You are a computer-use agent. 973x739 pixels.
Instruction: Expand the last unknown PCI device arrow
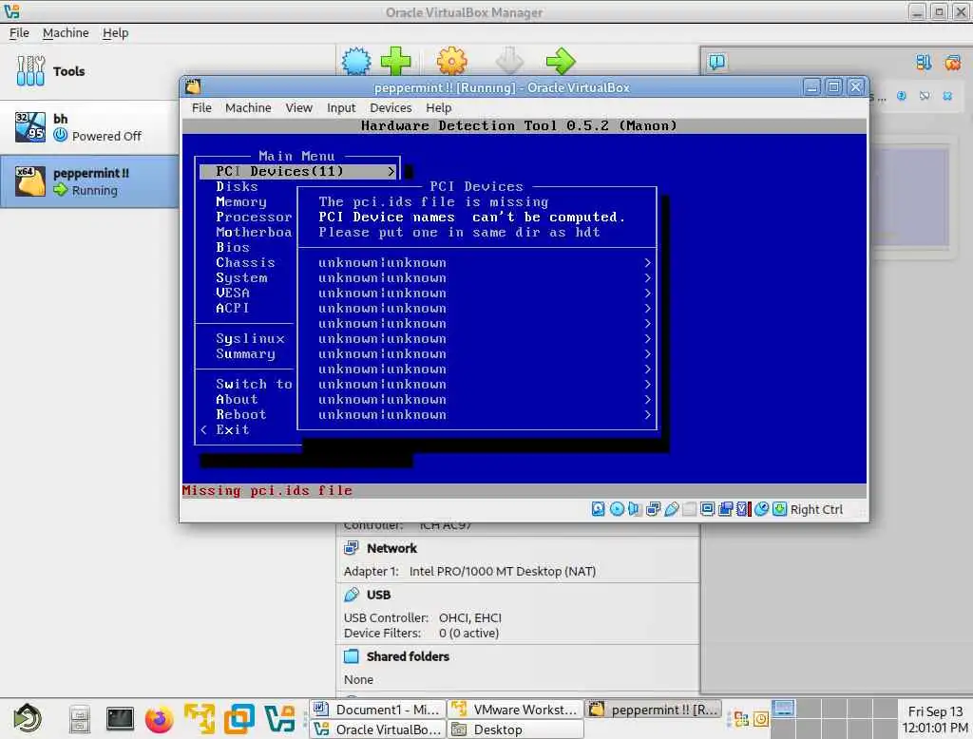(x=647, y=414)
